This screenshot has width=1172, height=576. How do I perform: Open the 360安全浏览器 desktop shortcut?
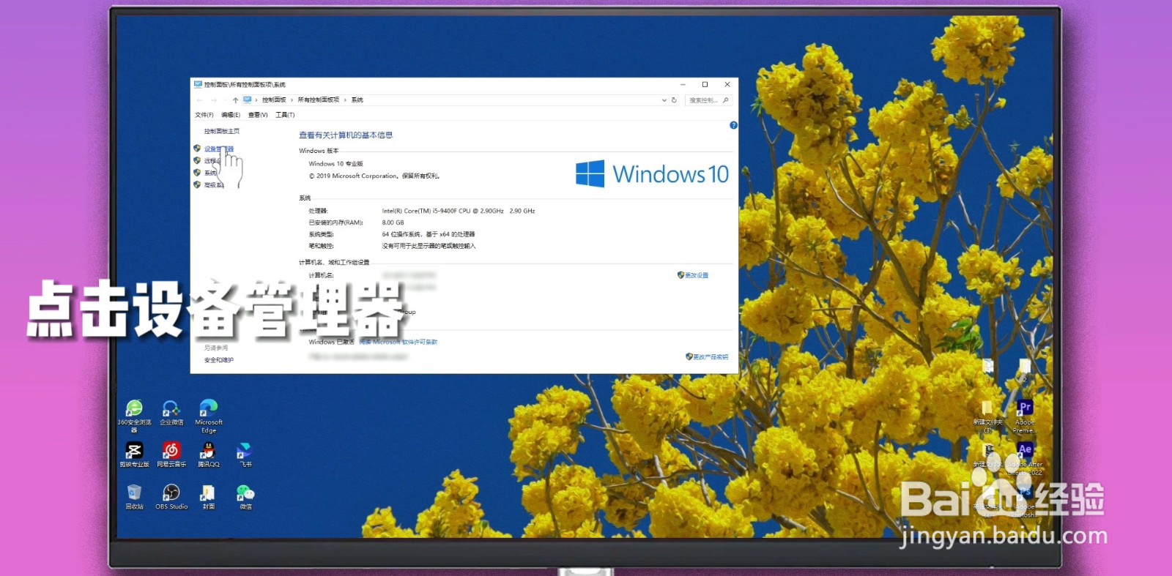134,415
